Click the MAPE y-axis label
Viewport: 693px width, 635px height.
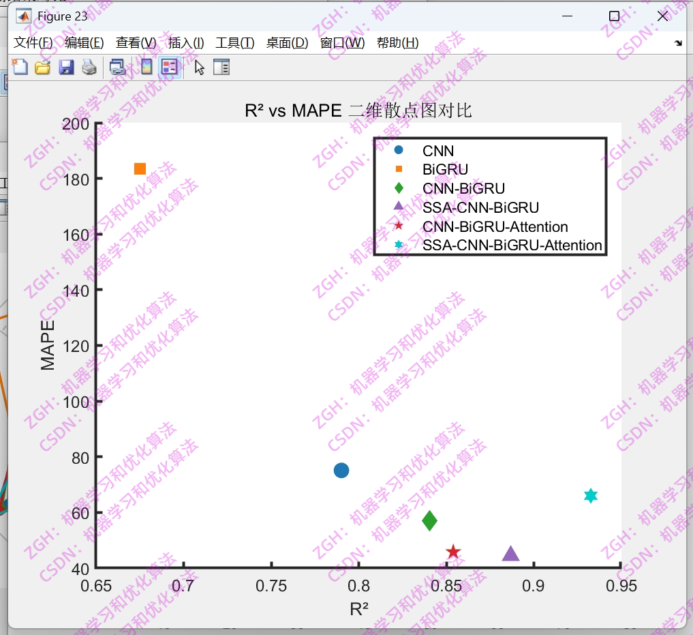coord(47,345)
